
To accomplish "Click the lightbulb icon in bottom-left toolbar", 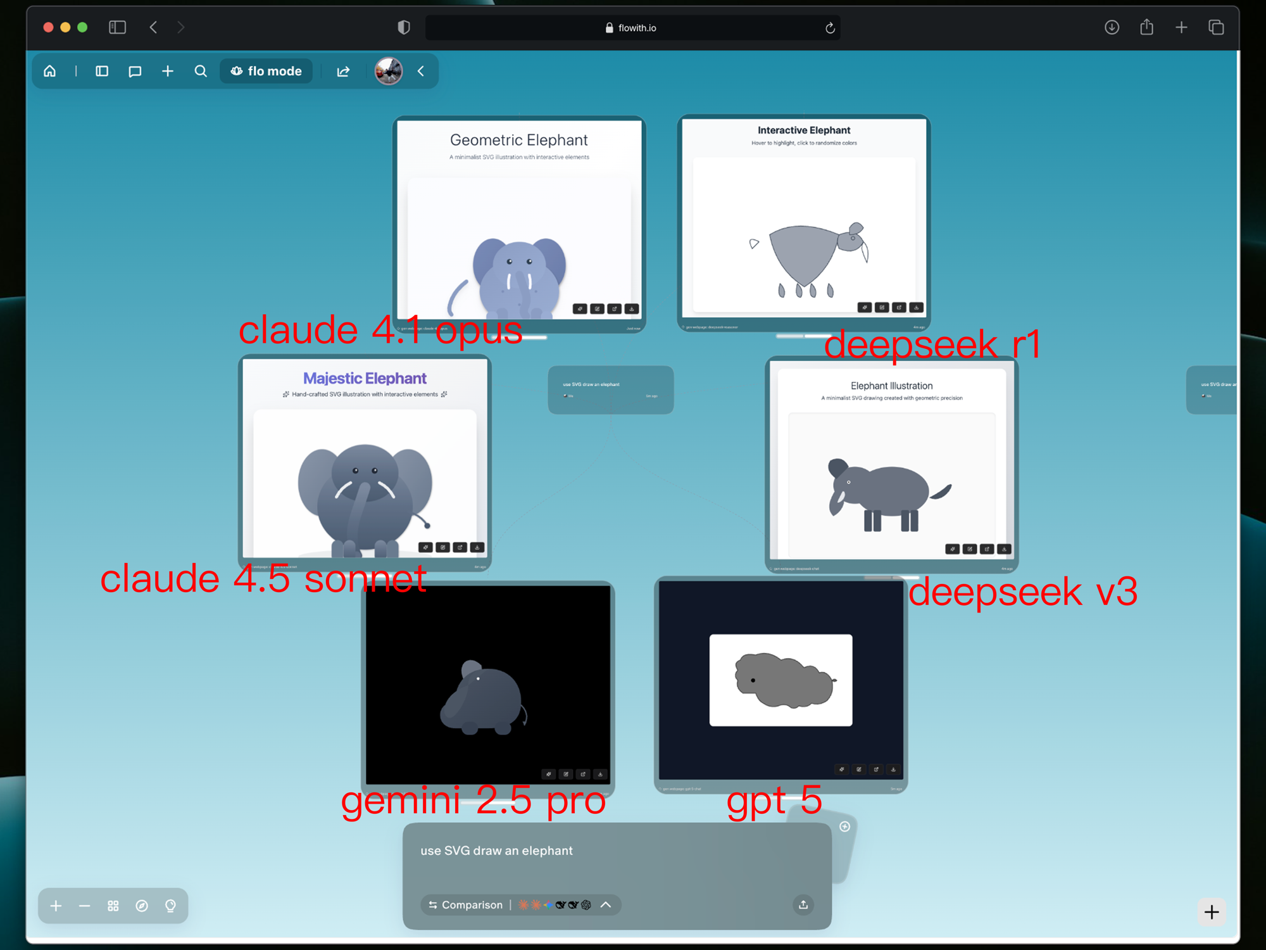I will 170,906.
